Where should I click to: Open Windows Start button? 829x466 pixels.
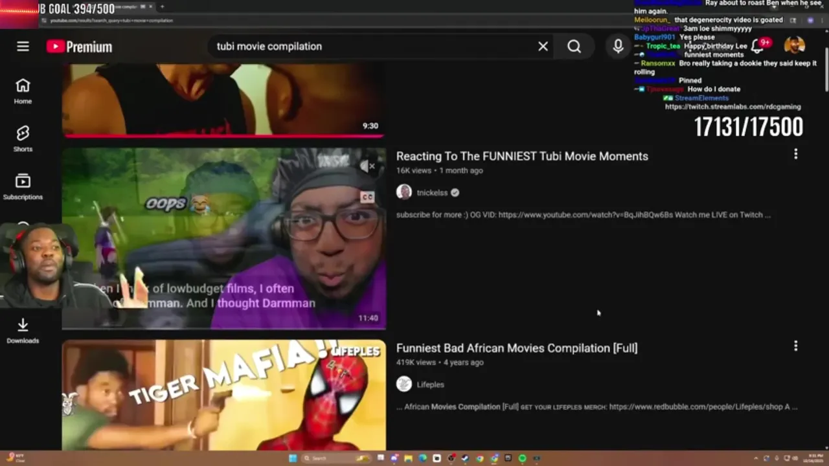(293, 458)
